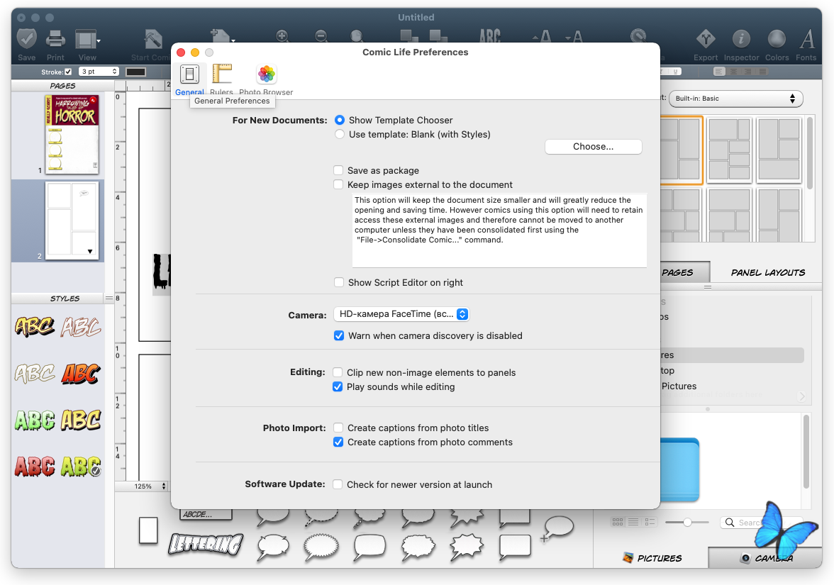This screenshot has width=834, height=585.
Task: Open the Photo Browser preferences tab
Action: (x=266, y=79)
